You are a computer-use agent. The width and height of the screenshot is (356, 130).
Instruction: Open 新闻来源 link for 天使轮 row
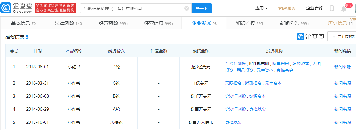342,123
